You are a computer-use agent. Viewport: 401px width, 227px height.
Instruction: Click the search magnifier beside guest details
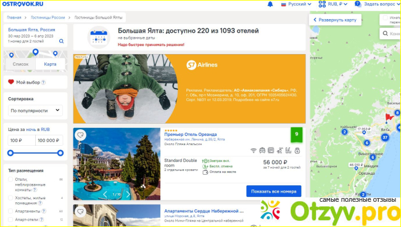pos(61,41)
